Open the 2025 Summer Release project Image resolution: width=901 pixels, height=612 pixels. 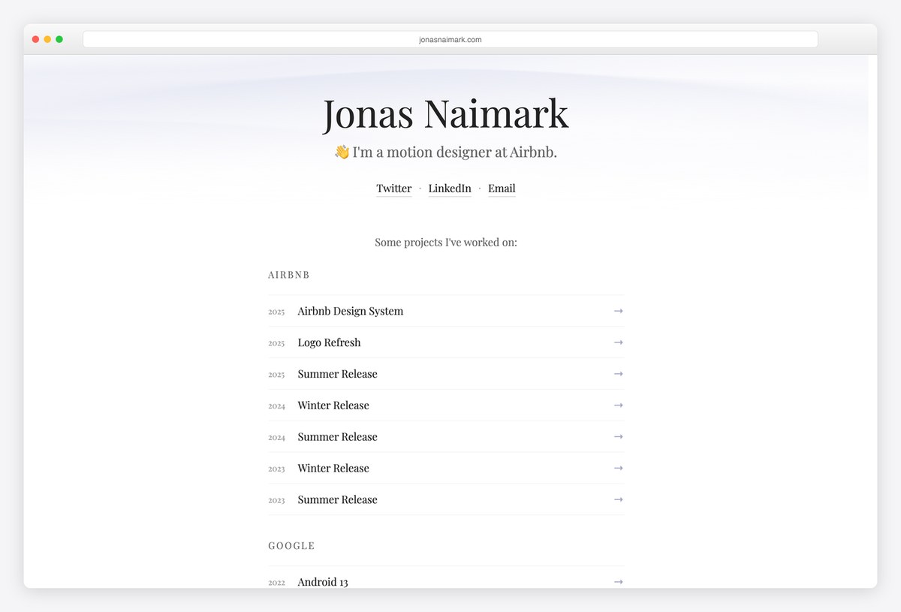point(446,374)
